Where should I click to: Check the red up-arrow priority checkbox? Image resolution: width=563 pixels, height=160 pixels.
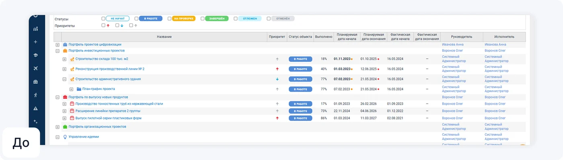coord(103,25)
